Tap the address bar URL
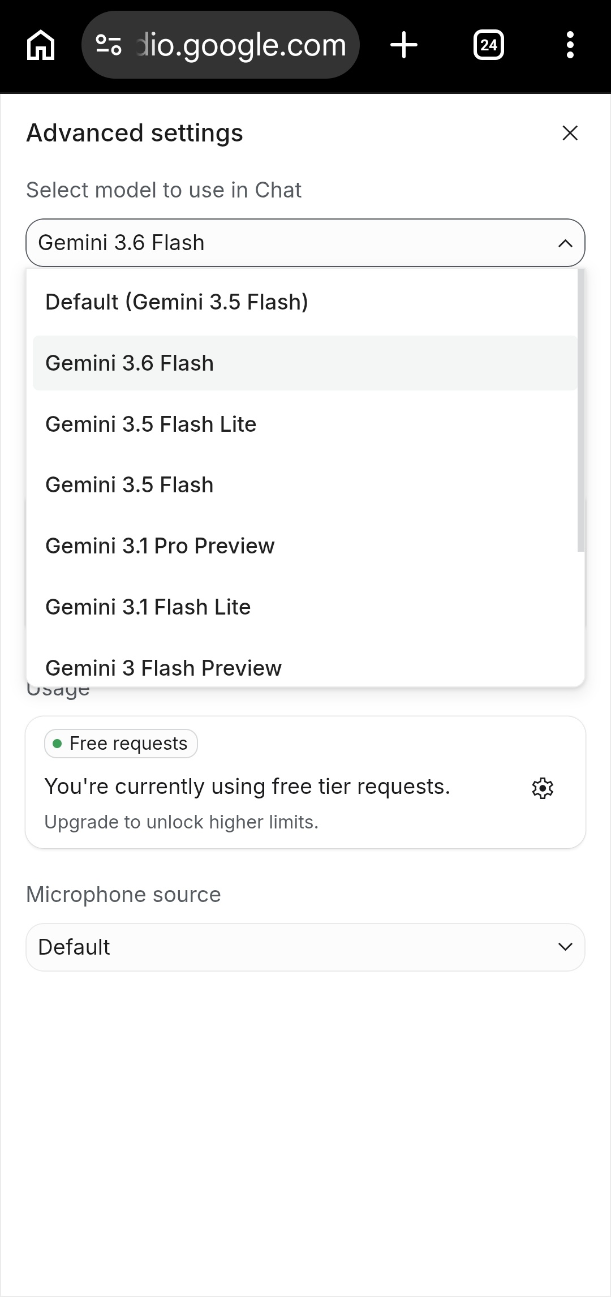 click(240, 45)
